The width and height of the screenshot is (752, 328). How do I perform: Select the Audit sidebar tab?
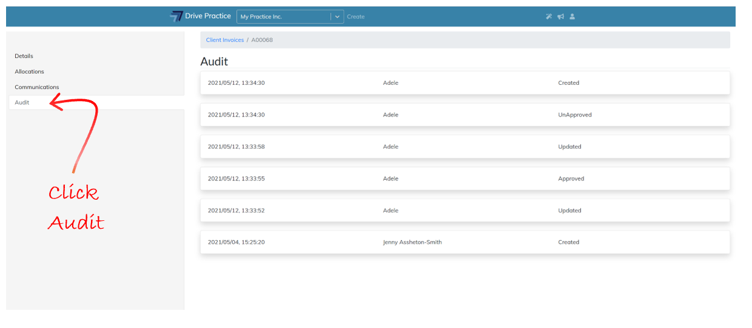pyautogui.click(x=22, y=102)
